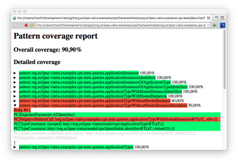Viewport: 238px width, 163px height.
Task: Click the red NegativePatternCall constraint line
Action: tap(117, 119)
